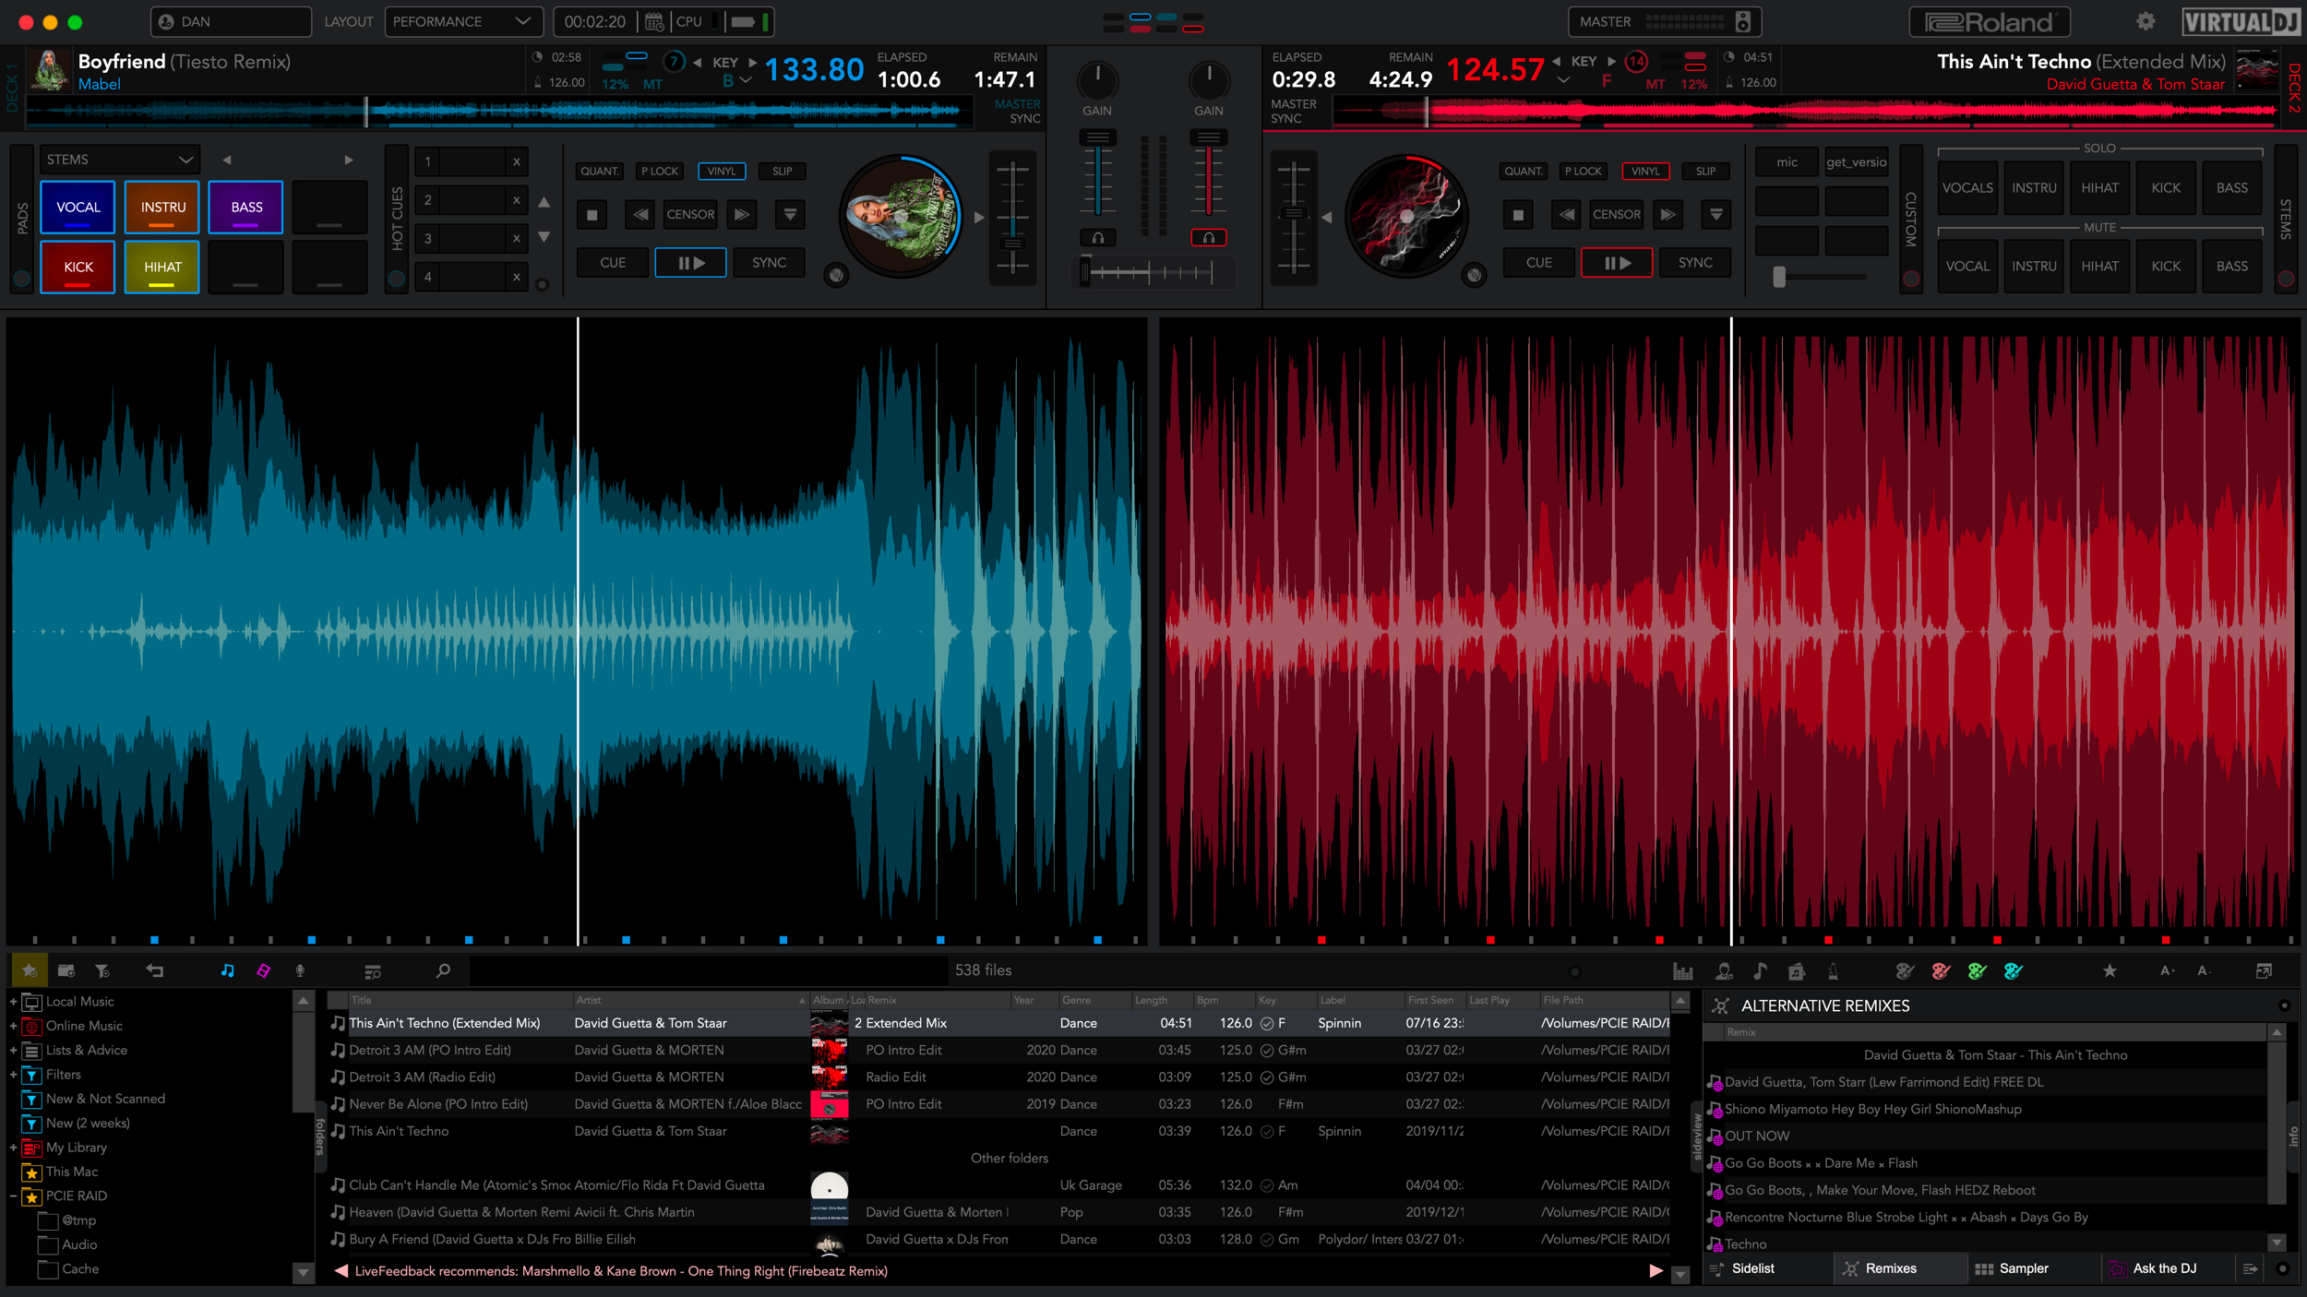Click the blue music note filter icon

227,970
